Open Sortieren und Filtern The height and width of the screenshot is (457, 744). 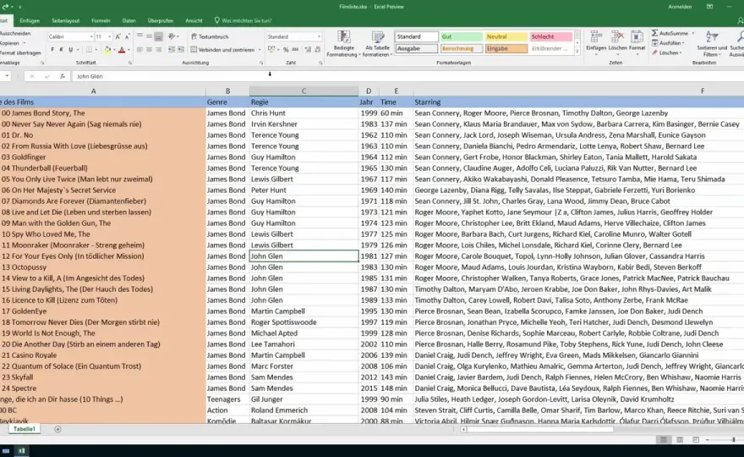click(712, 44)
